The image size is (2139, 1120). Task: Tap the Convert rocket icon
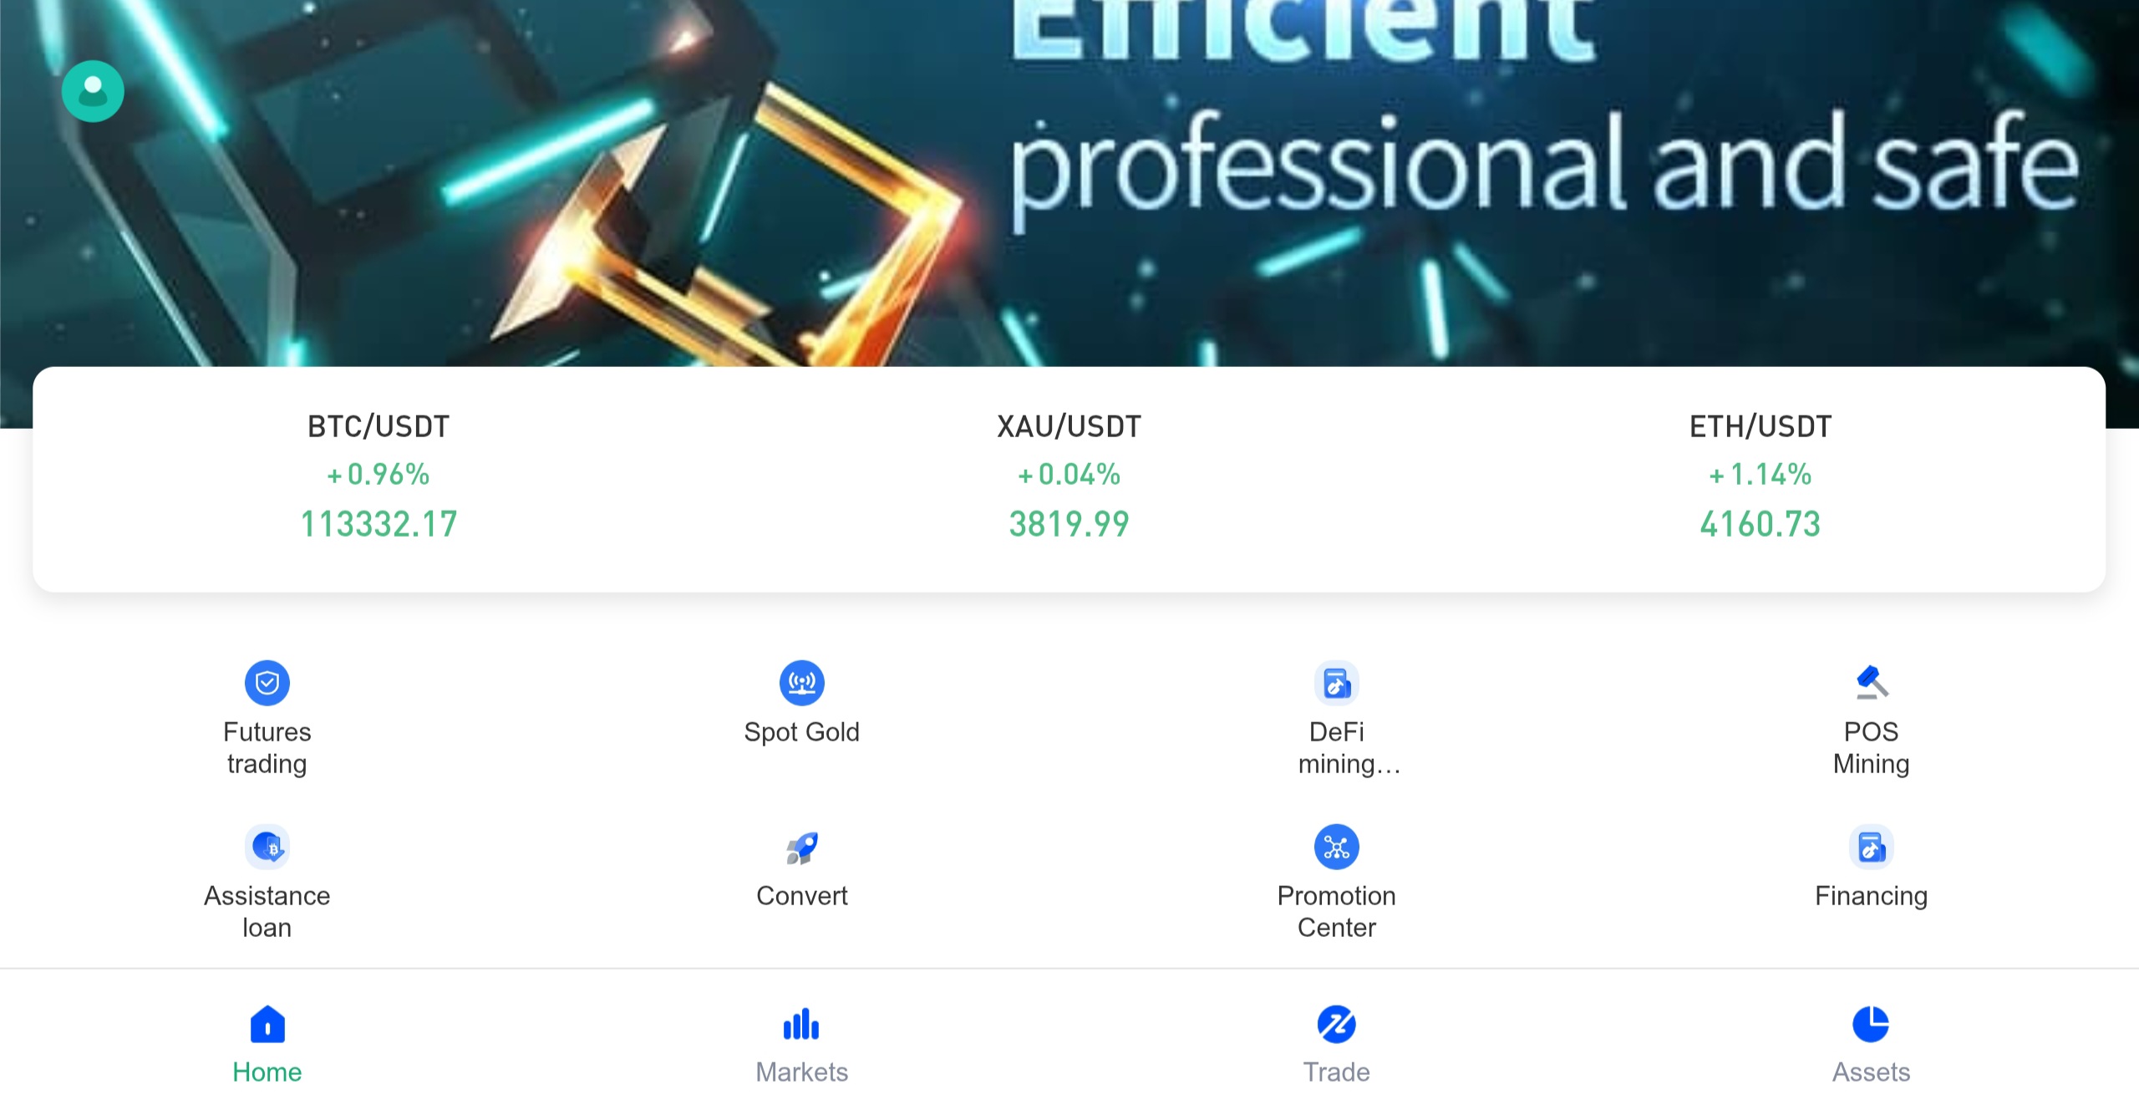tap(802, 847)
